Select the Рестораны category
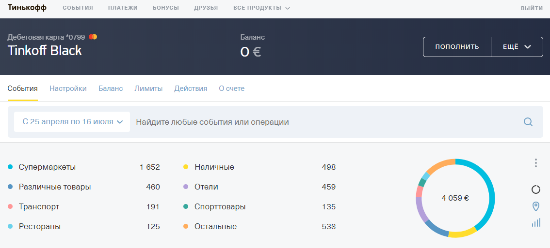550x248 pixels. point(40,227)
